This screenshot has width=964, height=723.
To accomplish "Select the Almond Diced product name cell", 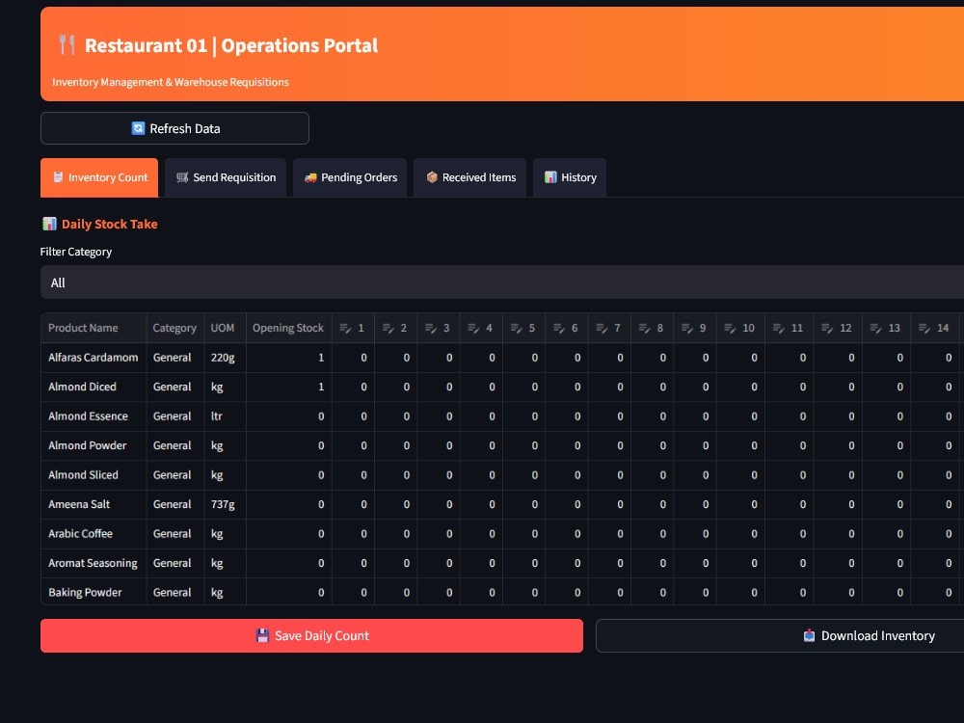I will tap(94, 388).
